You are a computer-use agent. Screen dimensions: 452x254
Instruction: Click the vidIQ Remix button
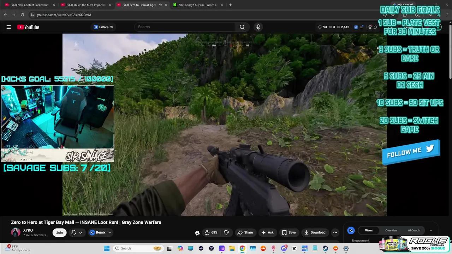coord(98,232)
